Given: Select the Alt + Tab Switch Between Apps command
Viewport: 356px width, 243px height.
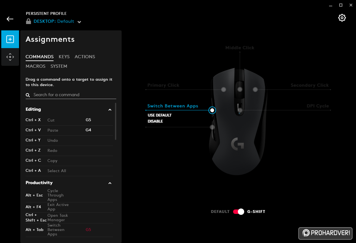Looking at the screenshot, I should (69, 230).
